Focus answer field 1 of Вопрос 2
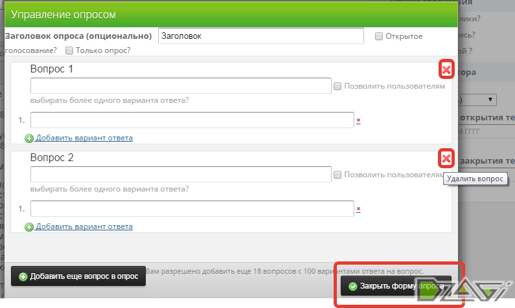The width and height of the screenshot is (515, 308). 192,208
